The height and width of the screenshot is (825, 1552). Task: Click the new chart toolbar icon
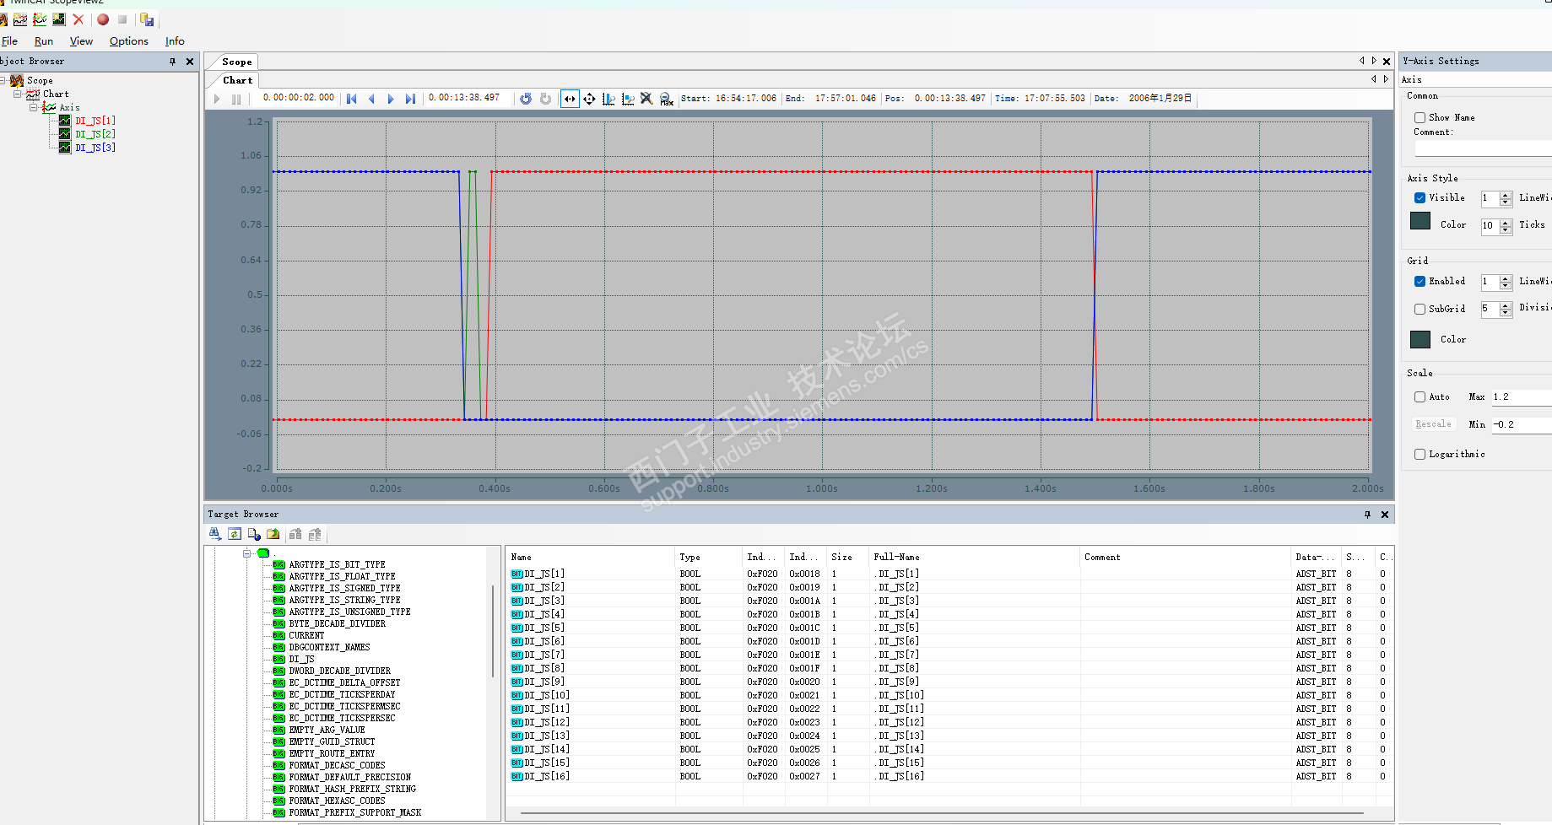[x=20, y=19]
